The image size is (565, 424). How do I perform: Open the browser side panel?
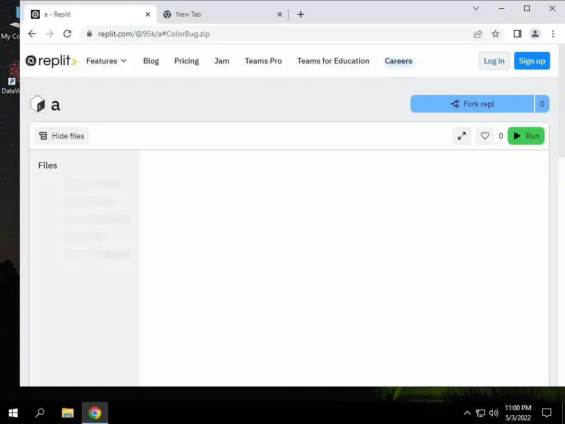coord(518,34)
